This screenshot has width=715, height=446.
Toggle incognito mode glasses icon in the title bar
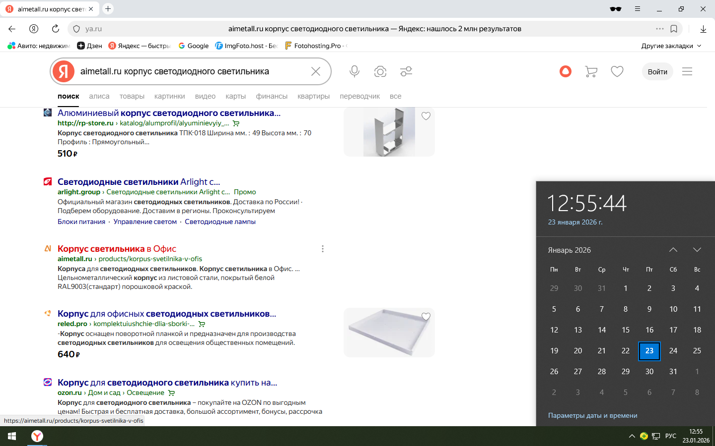click(x=616, y=9)
